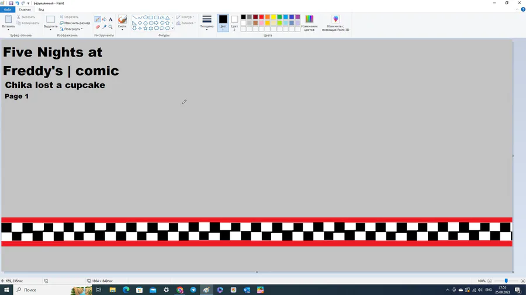Click the zoom out minus button

click(489, 281)
